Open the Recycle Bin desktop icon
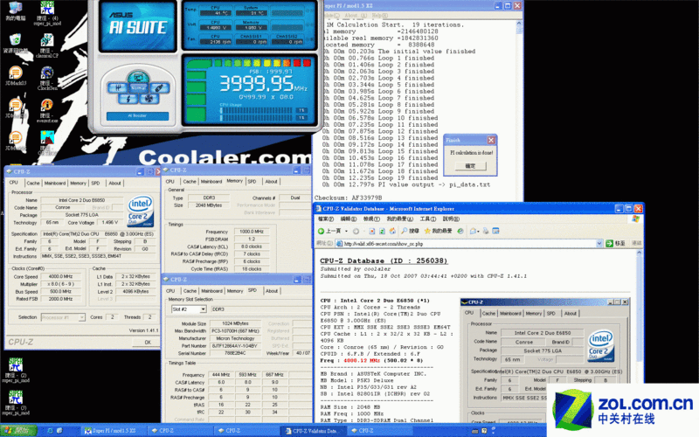 pos(15,44)
